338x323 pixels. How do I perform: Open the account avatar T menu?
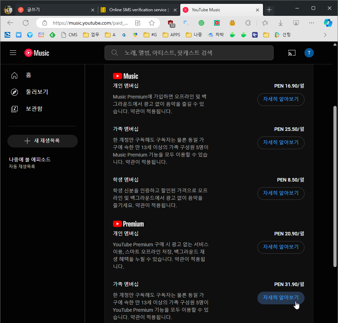pos(309,53)
